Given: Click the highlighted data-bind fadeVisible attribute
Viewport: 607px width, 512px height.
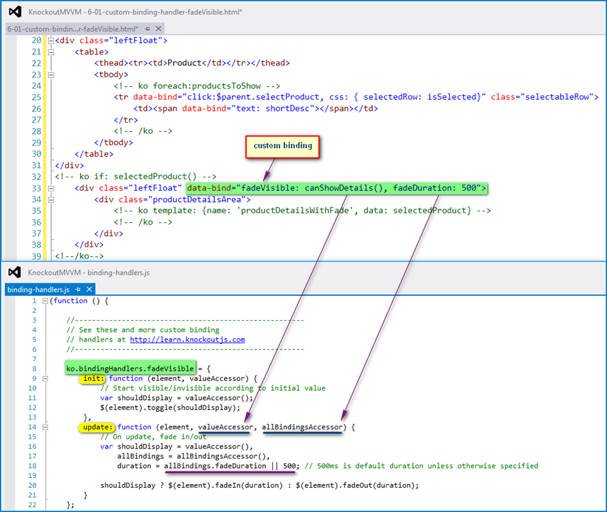Looking at the screenshot, I should pos(336,188).
